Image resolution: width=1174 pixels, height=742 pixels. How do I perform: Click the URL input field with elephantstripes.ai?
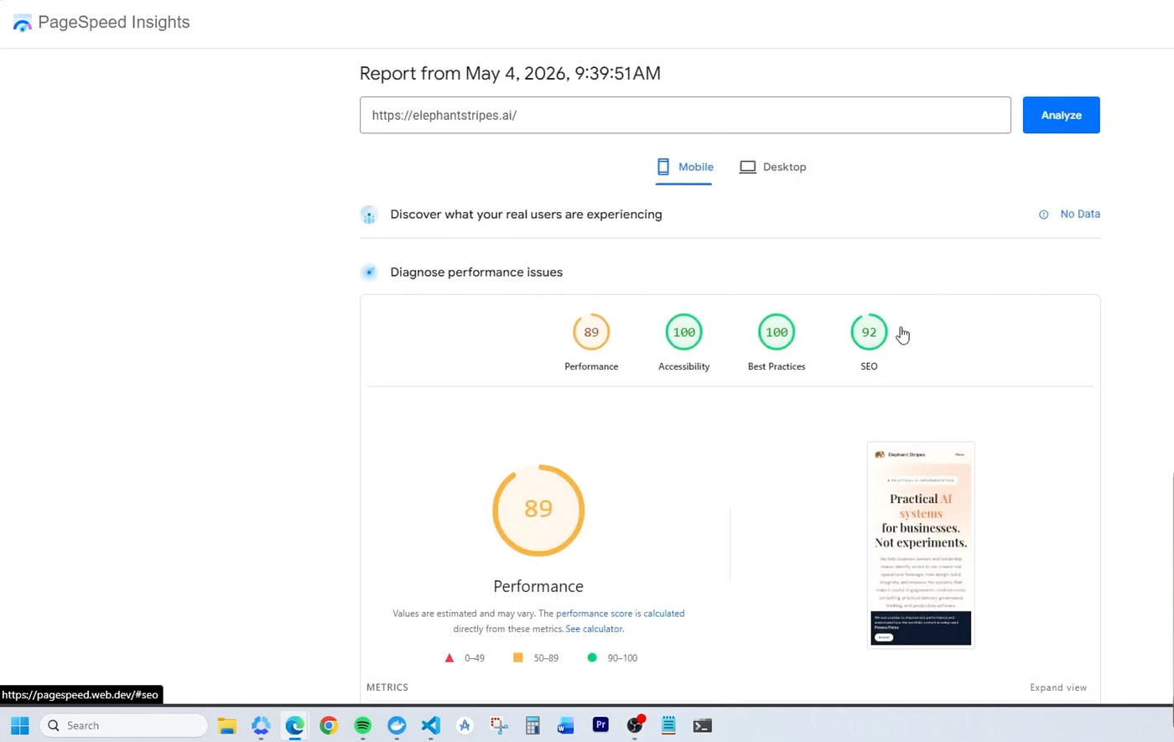[x=685, y=115]
